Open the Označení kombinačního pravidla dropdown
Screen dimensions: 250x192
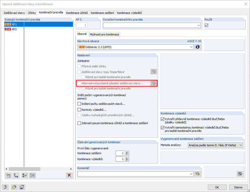point(199,25)
